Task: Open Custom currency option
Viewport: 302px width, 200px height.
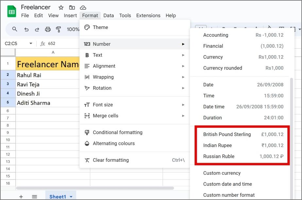Action: 240,173
